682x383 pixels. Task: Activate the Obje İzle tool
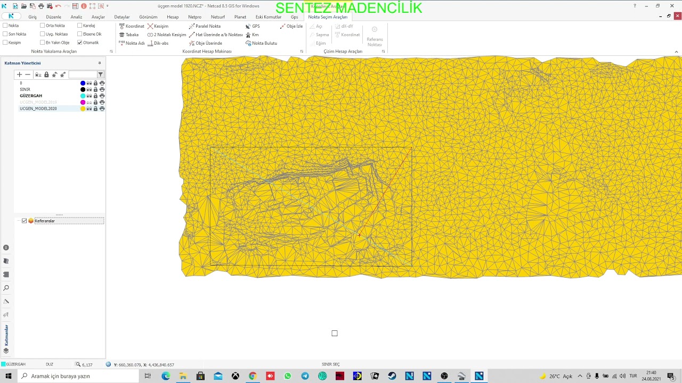[x=291, y=26]
